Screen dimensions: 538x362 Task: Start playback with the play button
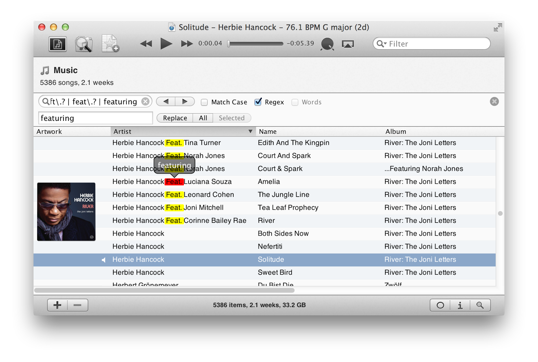(x=166, y=44)
